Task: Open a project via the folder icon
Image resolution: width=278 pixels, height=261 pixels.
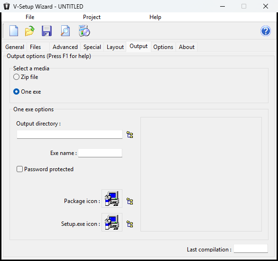Action: [29, 31]
